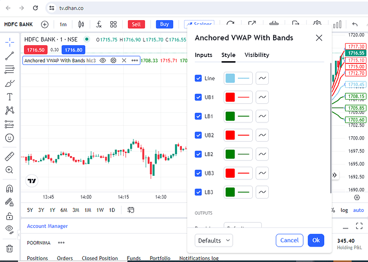Open candlestick chart type selector
The image size is (368, 262).
point(81,24)
